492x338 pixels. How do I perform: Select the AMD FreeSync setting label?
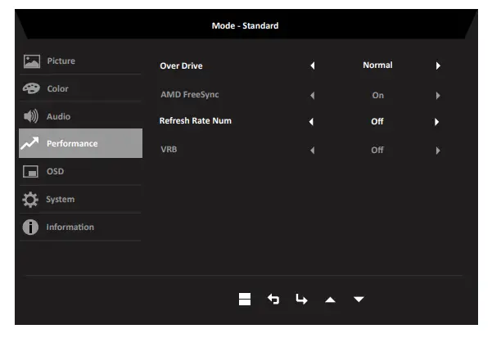190,94
